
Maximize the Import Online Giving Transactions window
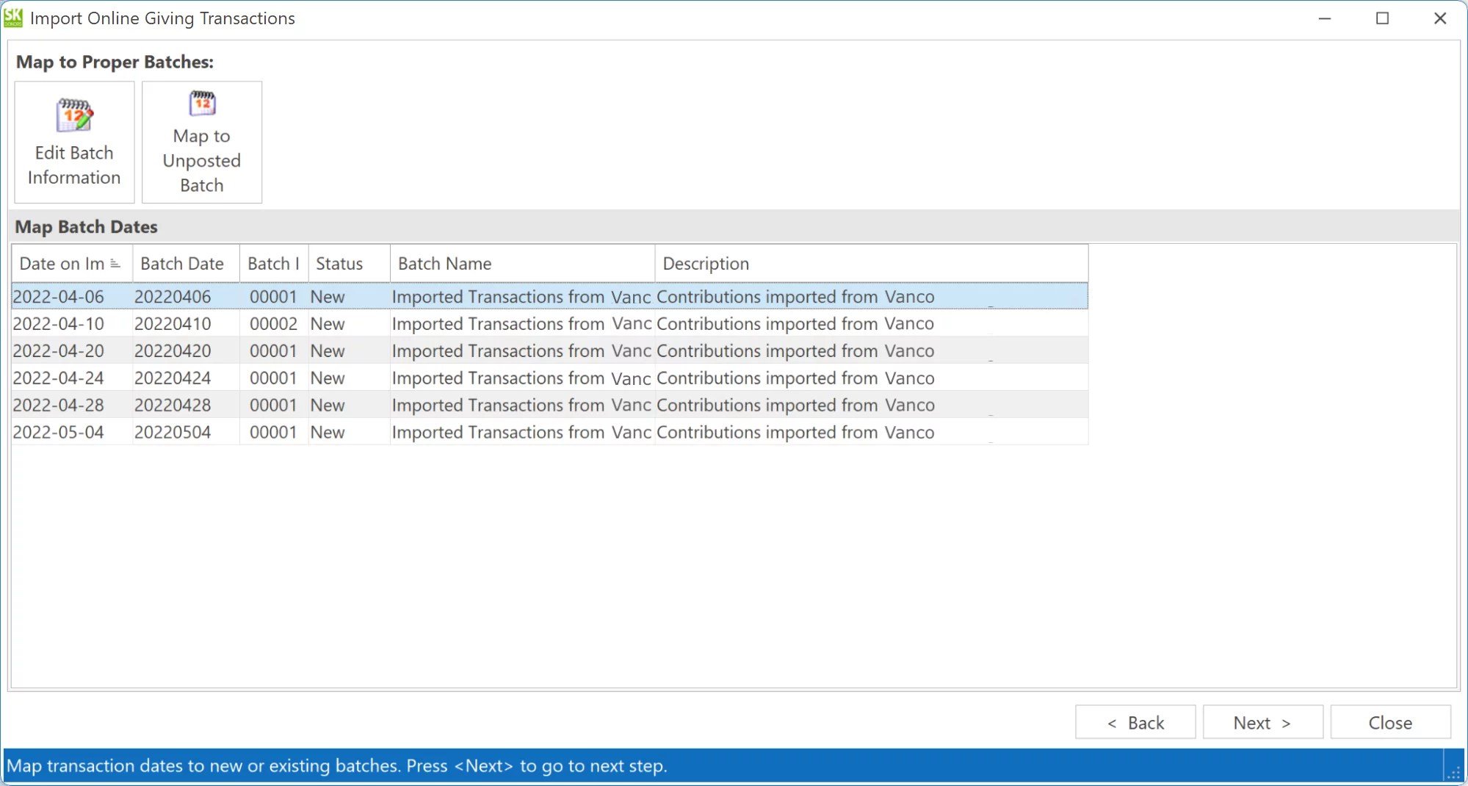click(x=1382, y=18)
